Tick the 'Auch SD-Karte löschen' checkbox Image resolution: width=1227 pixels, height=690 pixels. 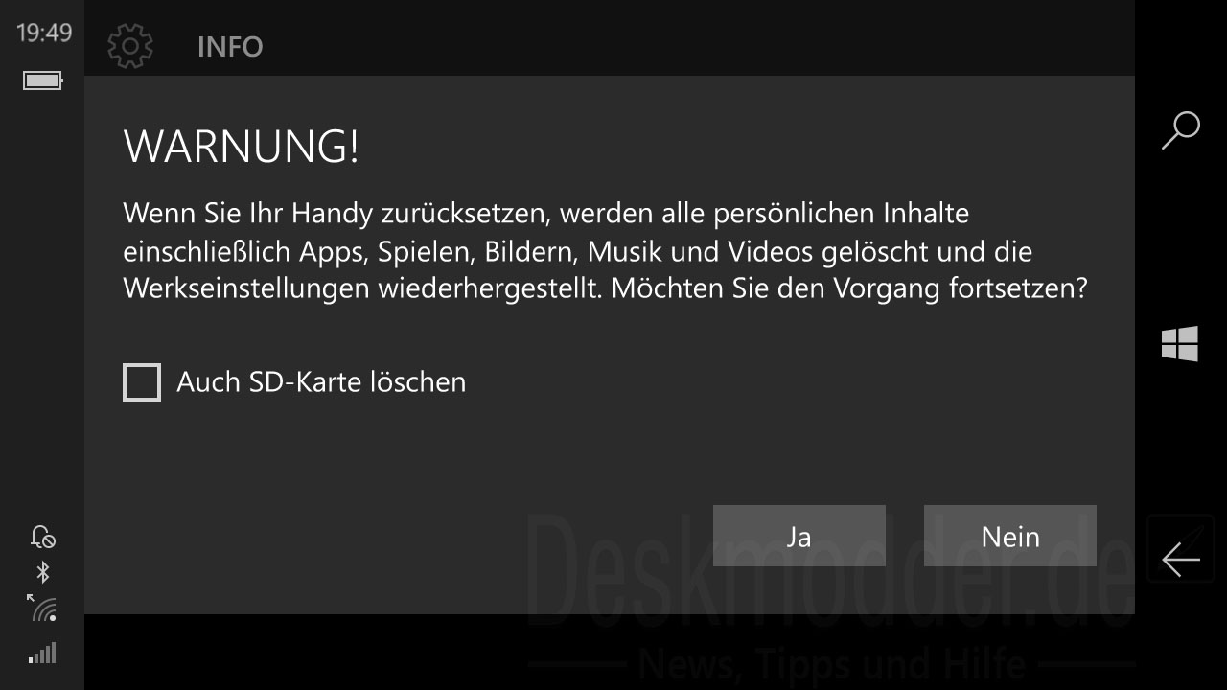tap(142, 382)
